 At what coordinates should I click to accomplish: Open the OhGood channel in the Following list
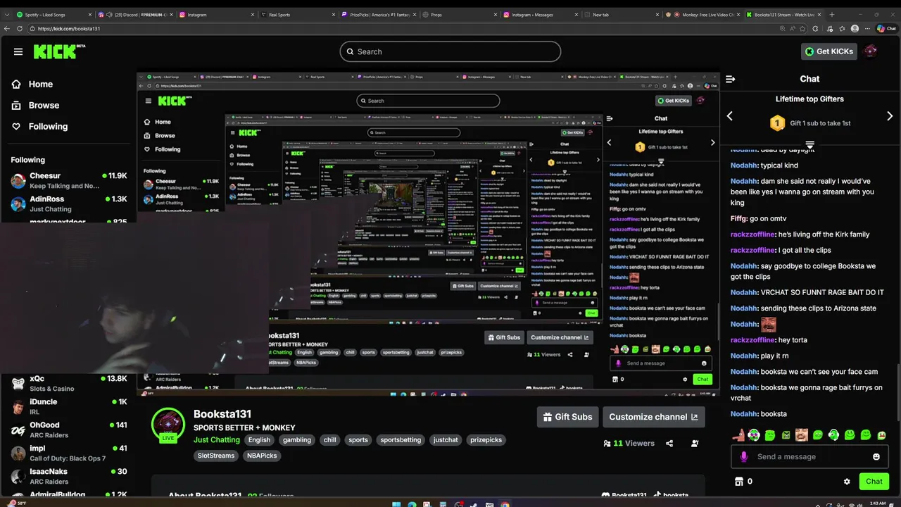point(68,430)
